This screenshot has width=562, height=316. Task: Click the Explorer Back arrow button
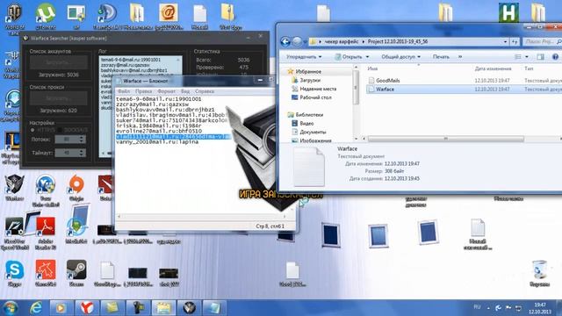tap(285, 42)
